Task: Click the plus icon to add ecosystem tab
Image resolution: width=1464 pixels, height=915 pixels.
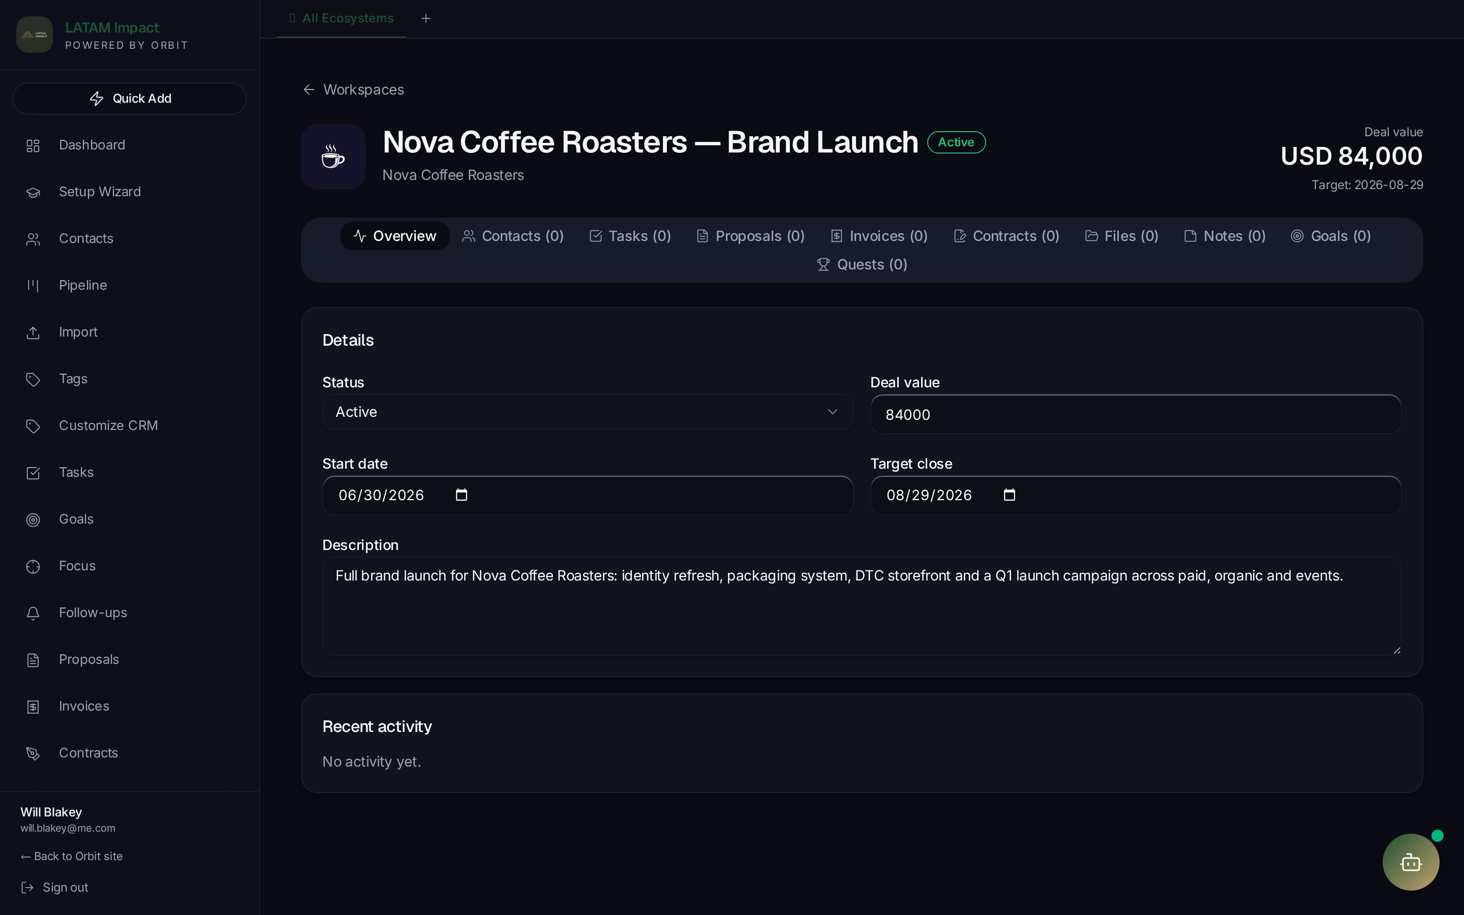Action: pyautogui.click(x=426, y=19)
